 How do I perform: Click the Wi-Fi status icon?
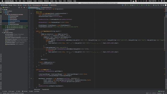coord(144,1)
